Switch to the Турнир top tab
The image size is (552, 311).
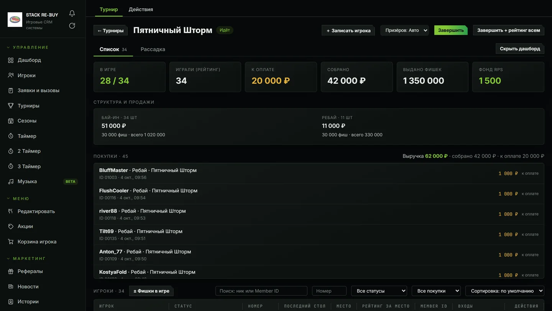coord(109,9)
